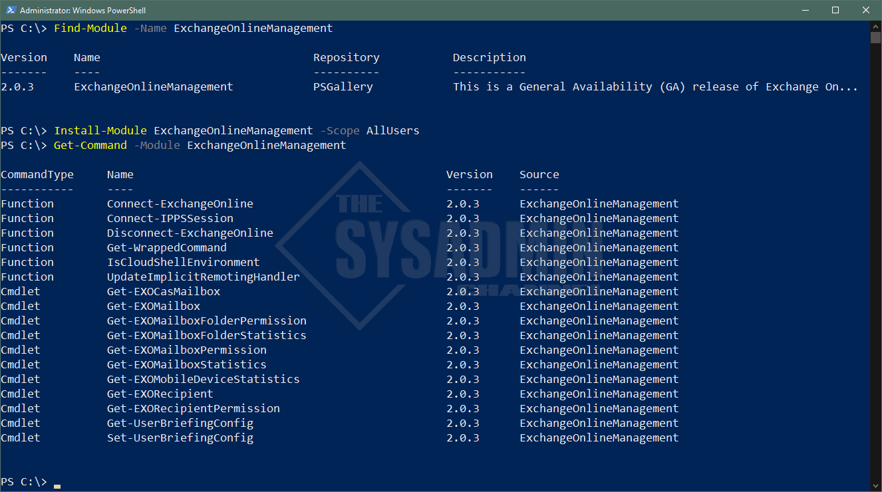882x492 pixels.
Task: Click the Get-EXOCasMailbox cmdlet name
Action: [164, 291]
